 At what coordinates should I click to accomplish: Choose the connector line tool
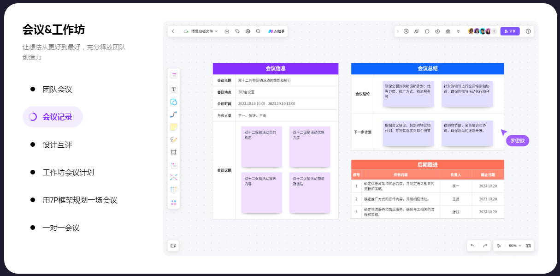pos(174,114)
